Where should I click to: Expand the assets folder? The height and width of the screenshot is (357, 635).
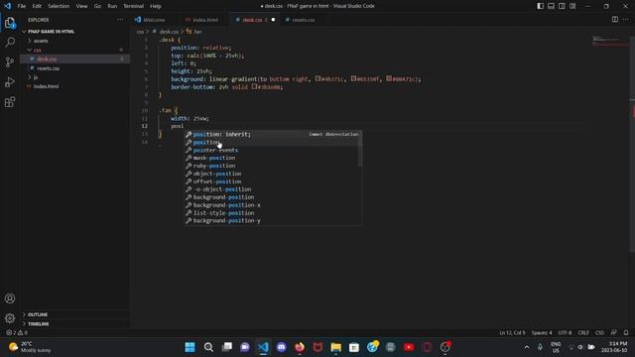point(41,41)
